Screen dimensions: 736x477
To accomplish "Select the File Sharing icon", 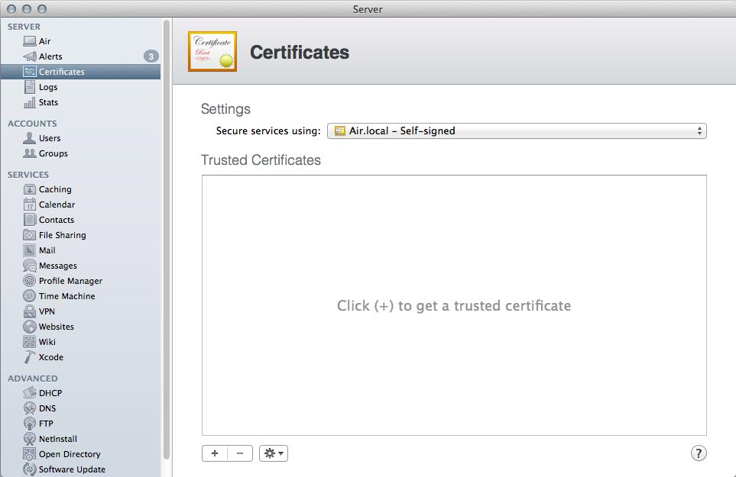I will tap(30, 235).
